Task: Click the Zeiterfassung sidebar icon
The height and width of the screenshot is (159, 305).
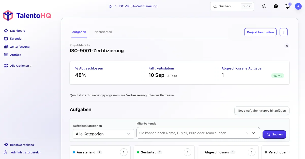Action: [6, 47]
